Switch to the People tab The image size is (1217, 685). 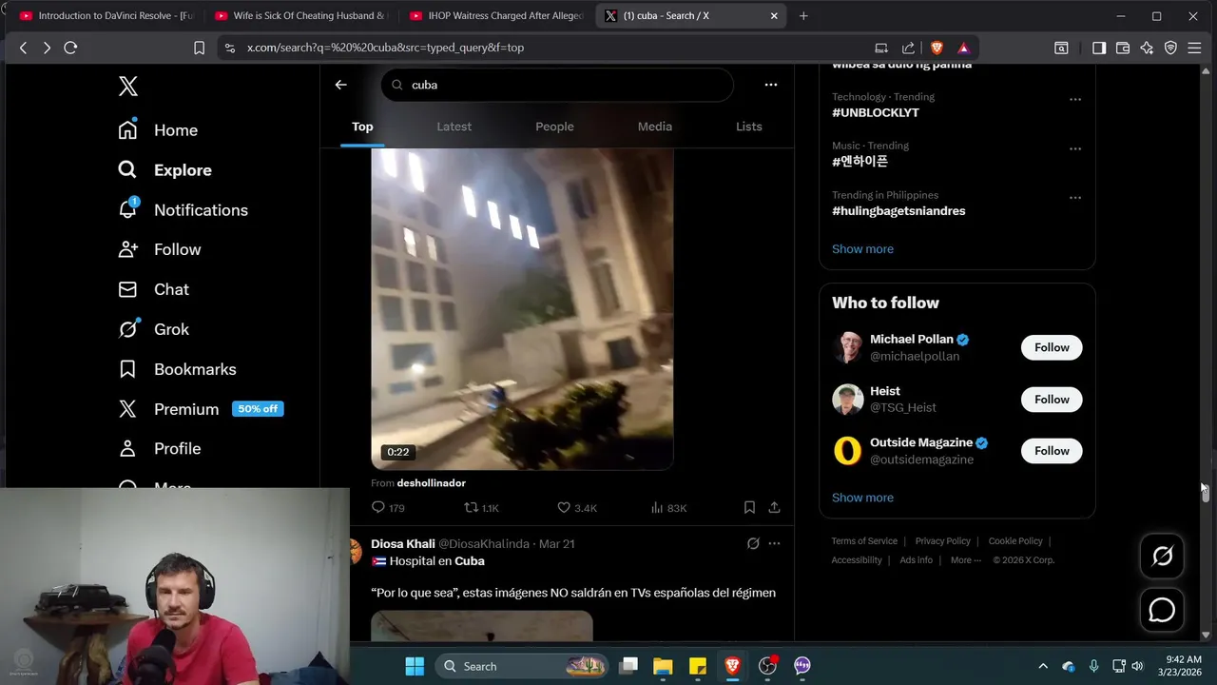554,127
